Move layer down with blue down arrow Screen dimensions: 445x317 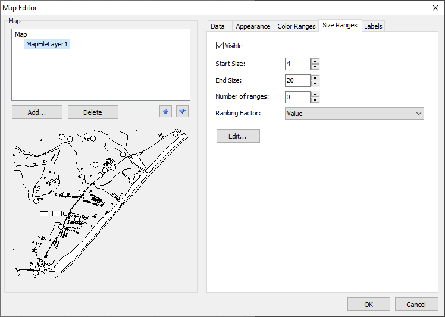182,112
